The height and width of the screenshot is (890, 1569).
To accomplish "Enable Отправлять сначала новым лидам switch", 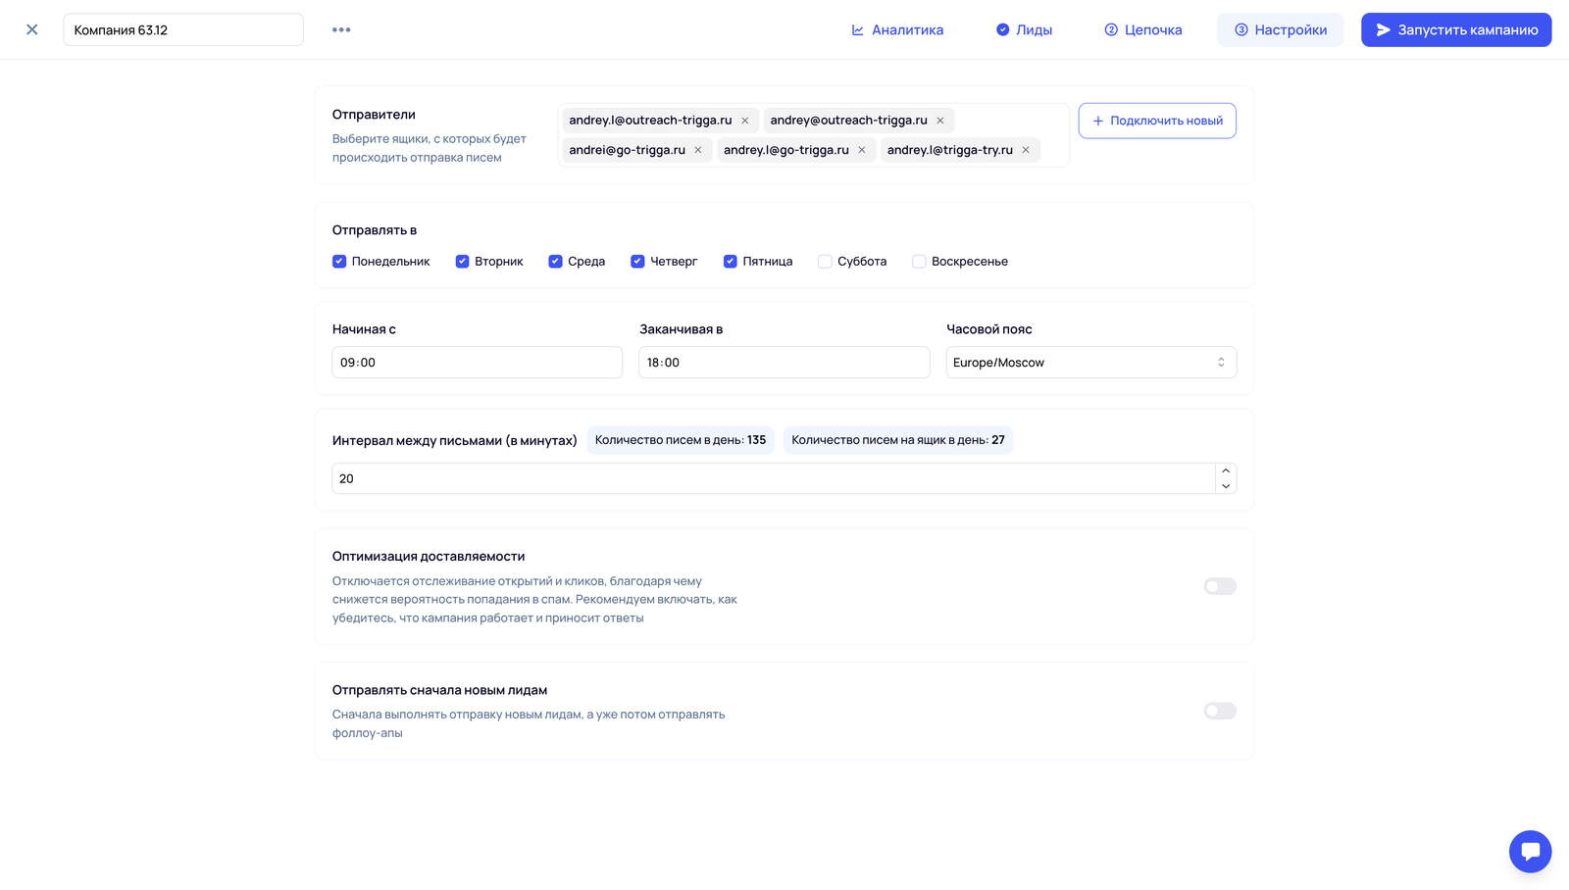I will (1220, 711).
